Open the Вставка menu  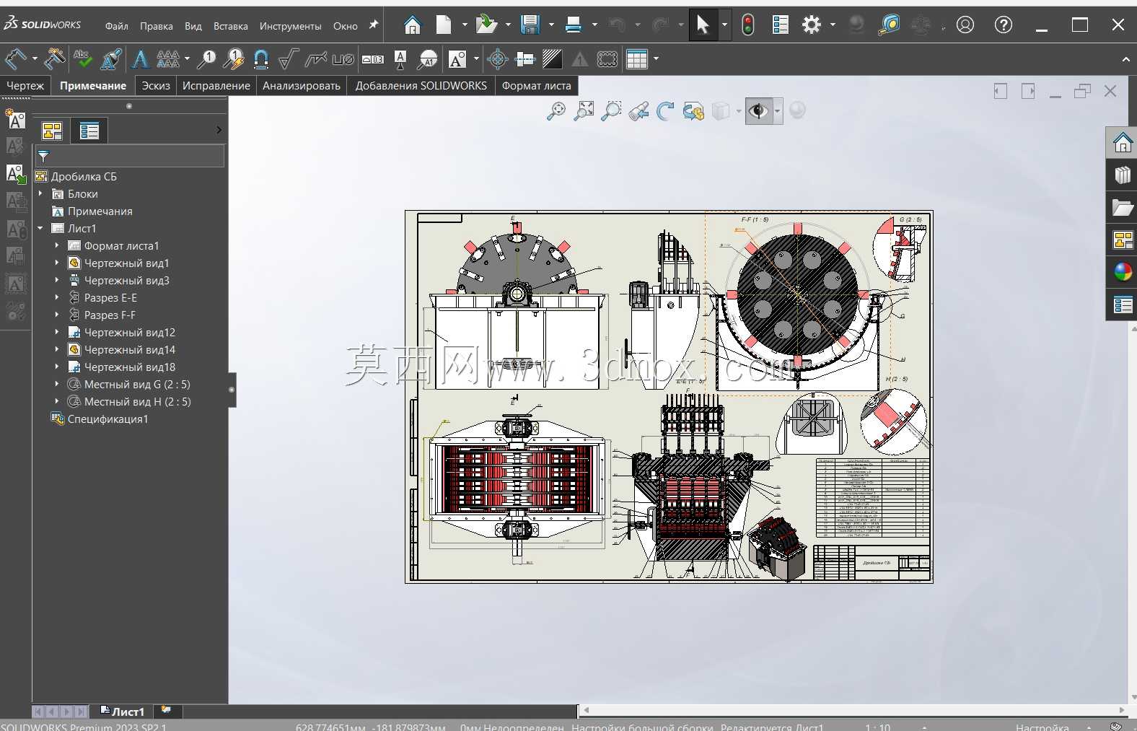click(x=230, y=26)
